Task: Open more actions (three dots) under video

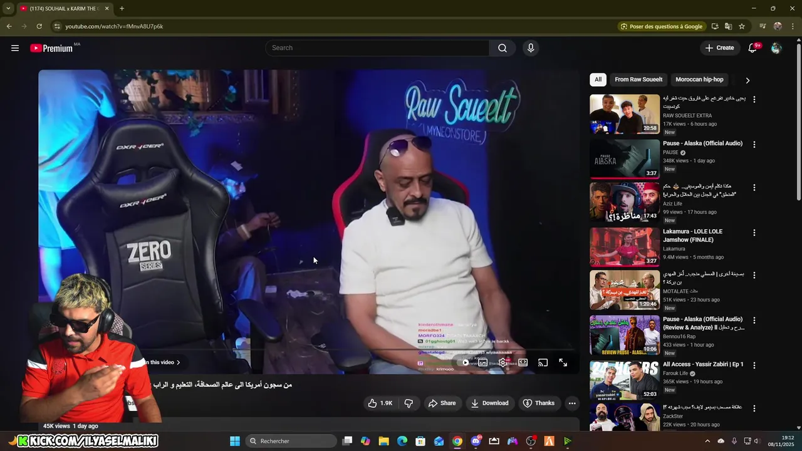Action: click(x=572, y=403)
